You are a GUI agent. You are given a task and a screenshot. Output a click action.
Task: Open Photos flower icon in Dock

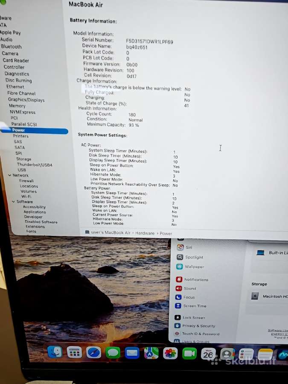(170, 353)
